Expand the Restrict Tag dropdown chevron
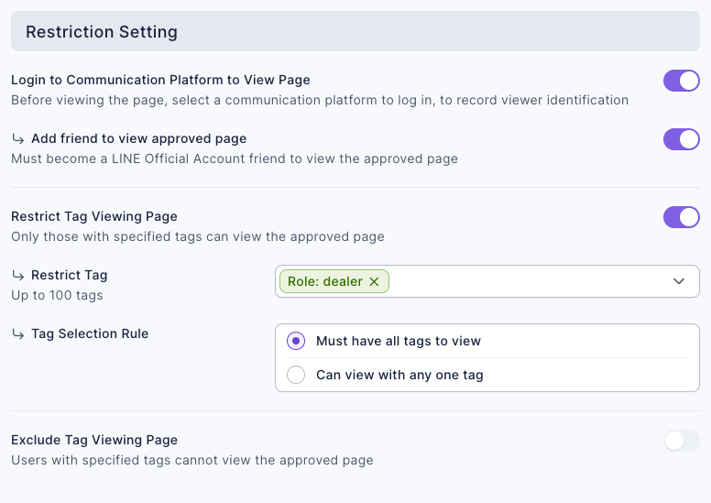The width and height of the screenshot is (711, 503). (678, 281)
